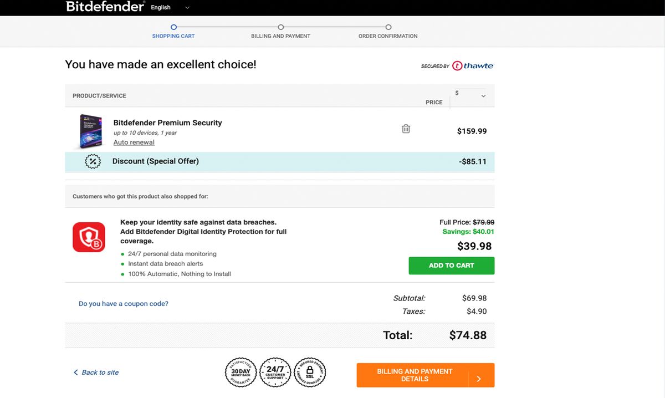665x398 pixels.
Task: Click the trash icon to remove Premium Security
Action: click(x=406, y=128)
